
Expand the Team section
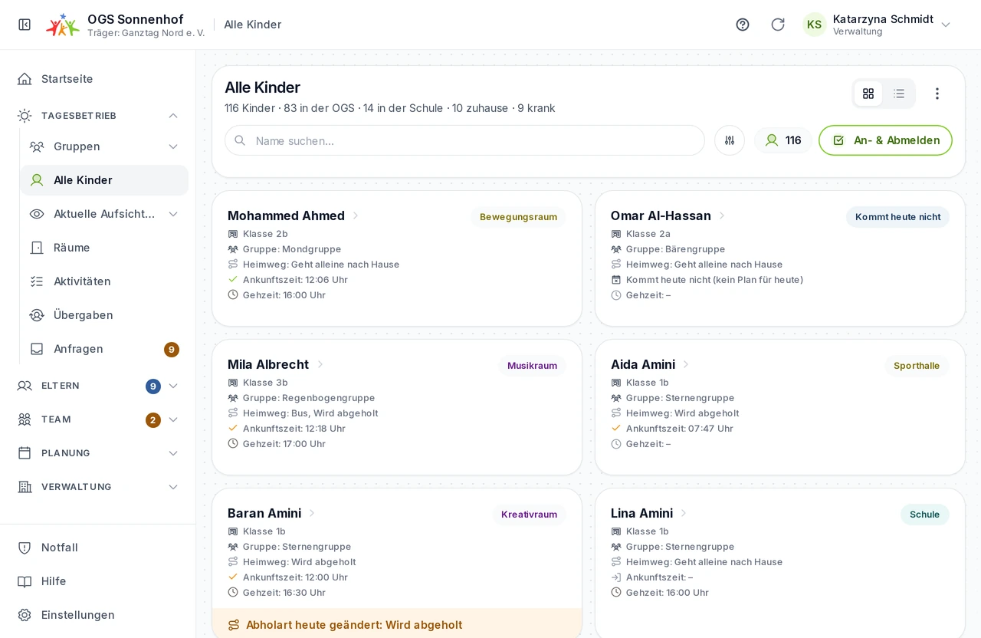click(173, 419)
